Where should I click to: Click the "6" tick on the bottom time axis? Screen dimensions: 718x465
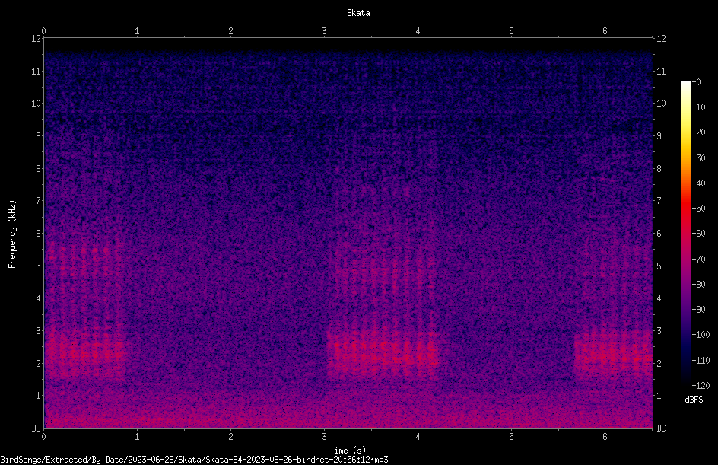[x=605, y=437]
